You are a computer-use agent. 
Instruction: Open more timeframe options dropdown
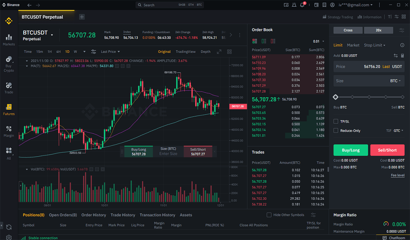point(85,52)
